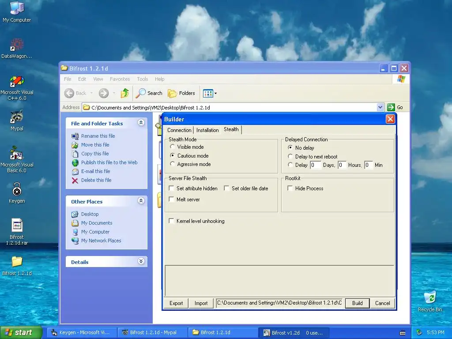The image size is (452, 339).
Task: Select Visible mode radio button
Action: click(173, 147)
